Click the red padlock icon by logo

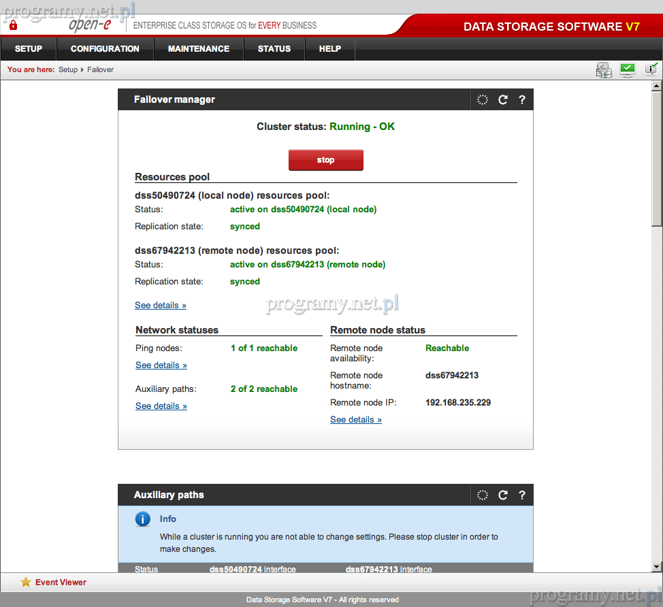pyautogui.click(x=13, y=25)
